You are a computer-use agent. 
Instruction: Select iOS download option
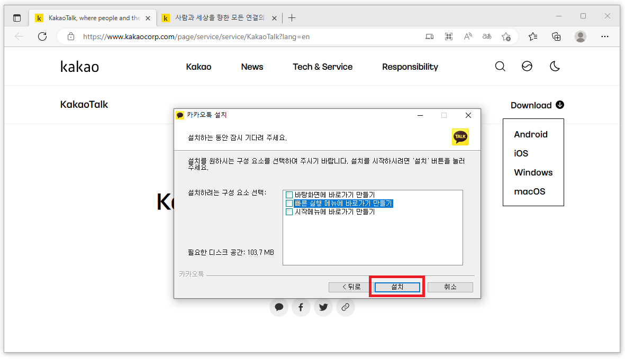[521, 154]
